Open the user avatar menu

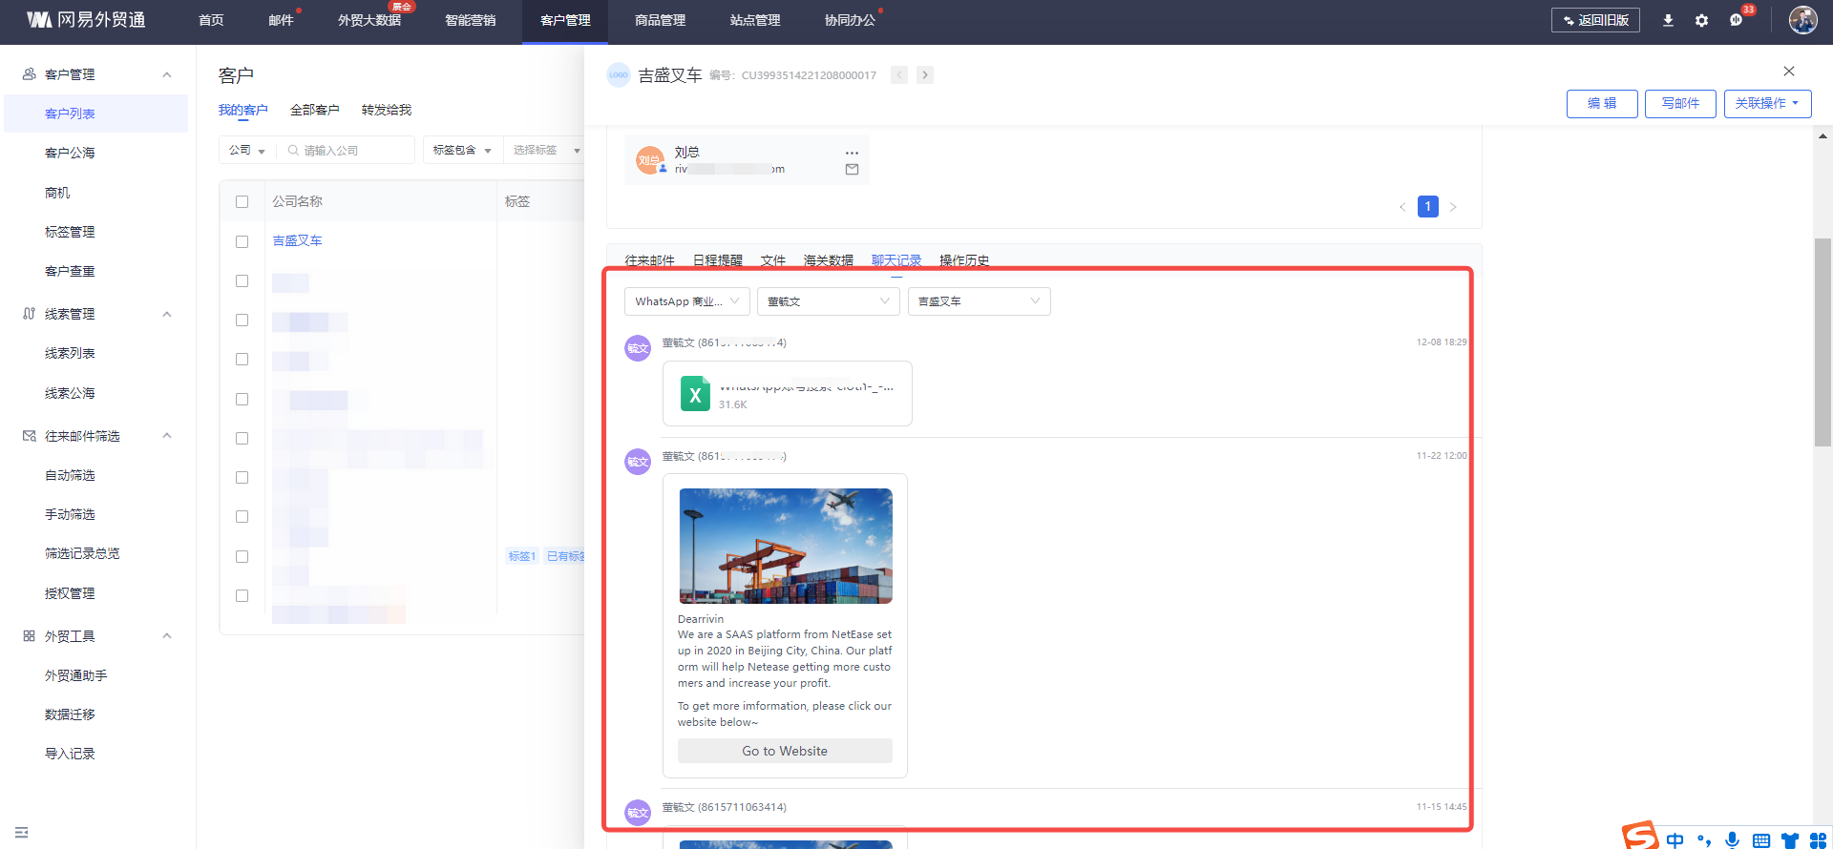point(1802,20)
